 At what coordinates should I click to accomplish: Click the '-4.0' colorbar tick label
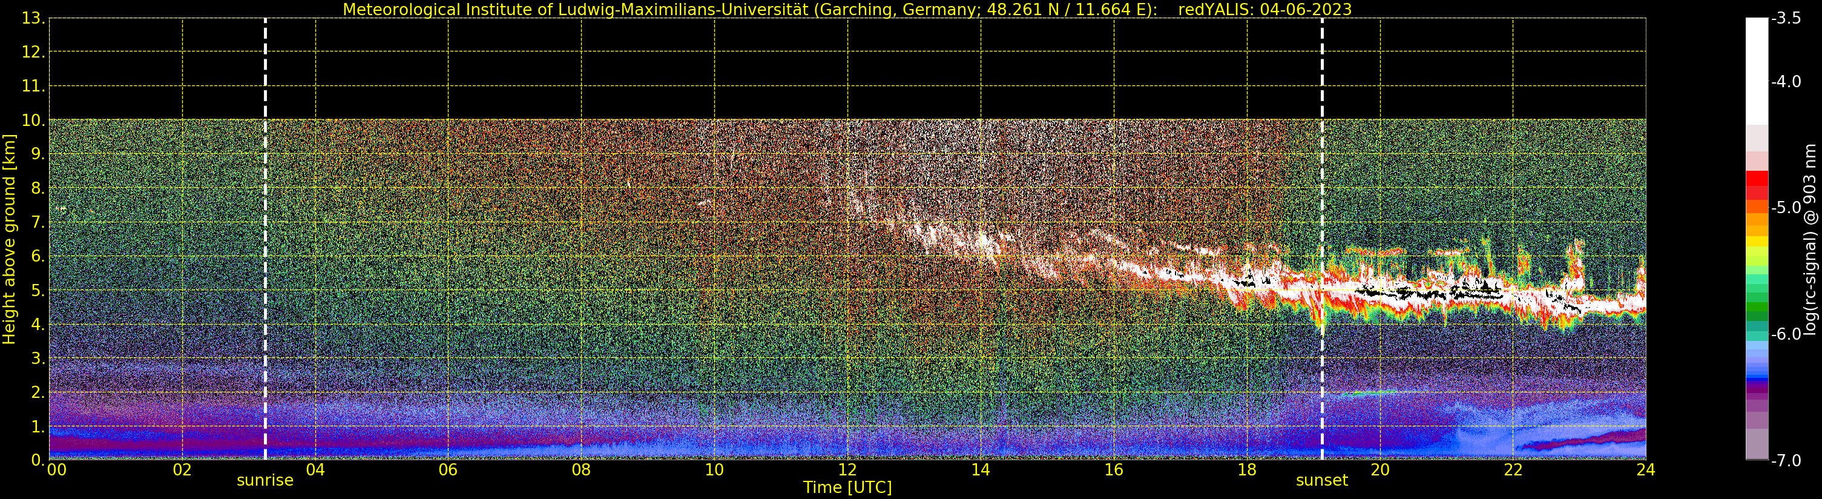[x=1786, y=82]
